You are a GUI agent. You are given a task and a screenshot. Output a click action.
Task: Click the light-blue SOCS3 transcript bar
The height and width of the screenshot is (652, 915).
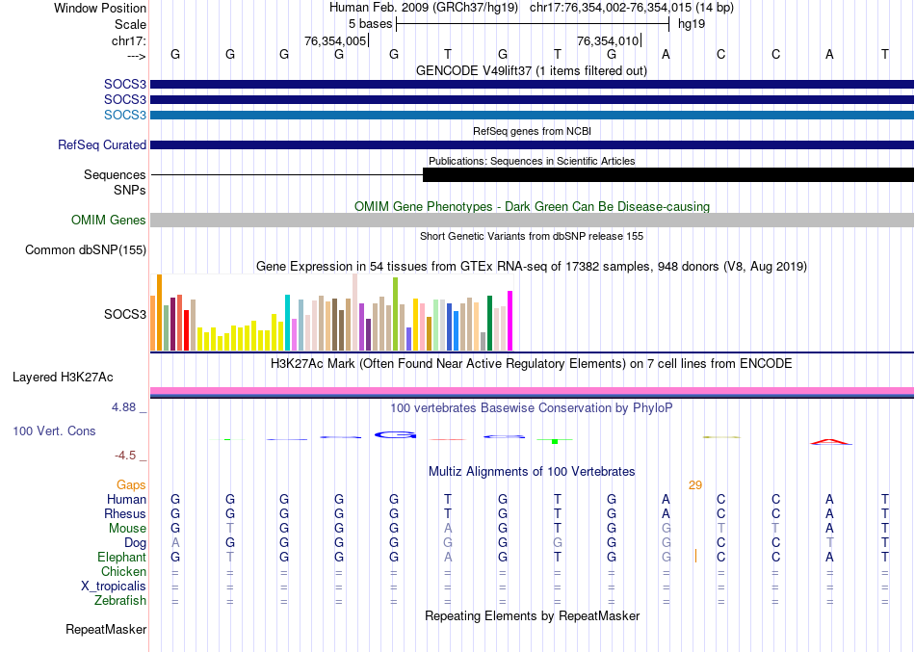click(x=533, y=115)
